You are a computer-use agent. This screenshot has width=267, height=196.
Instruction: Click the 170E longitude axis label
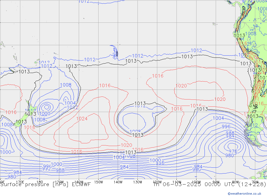20,182
